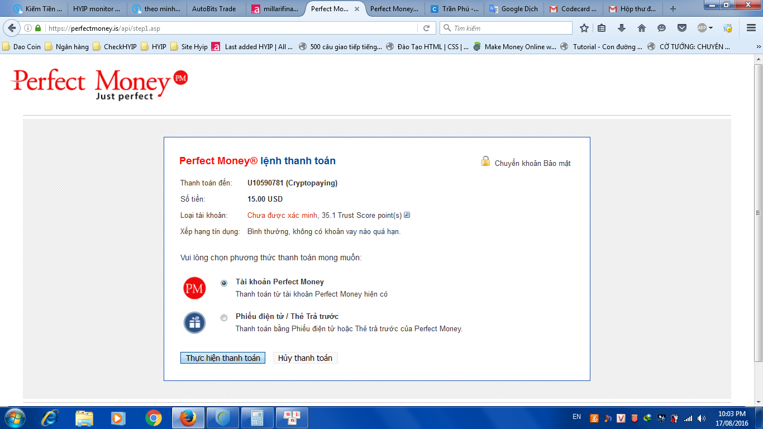The image size is (763, 429).
Task: Open the Tutorial - Con đường bookmark
Action: [602, 47]
